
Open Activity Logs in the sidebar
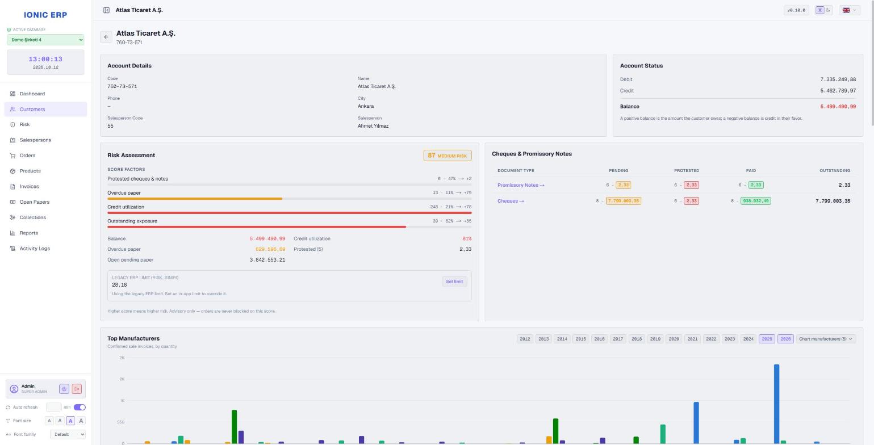45,249
